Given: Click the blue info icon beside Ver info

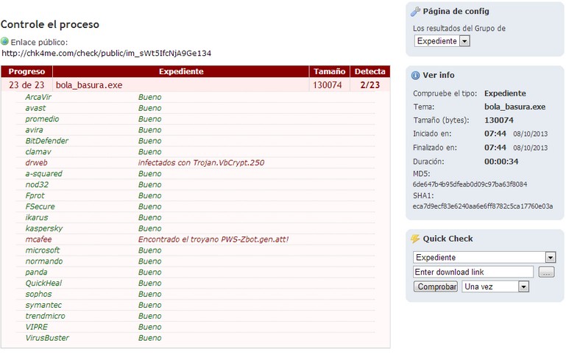Looking at the screenshot, I should 415,75.
